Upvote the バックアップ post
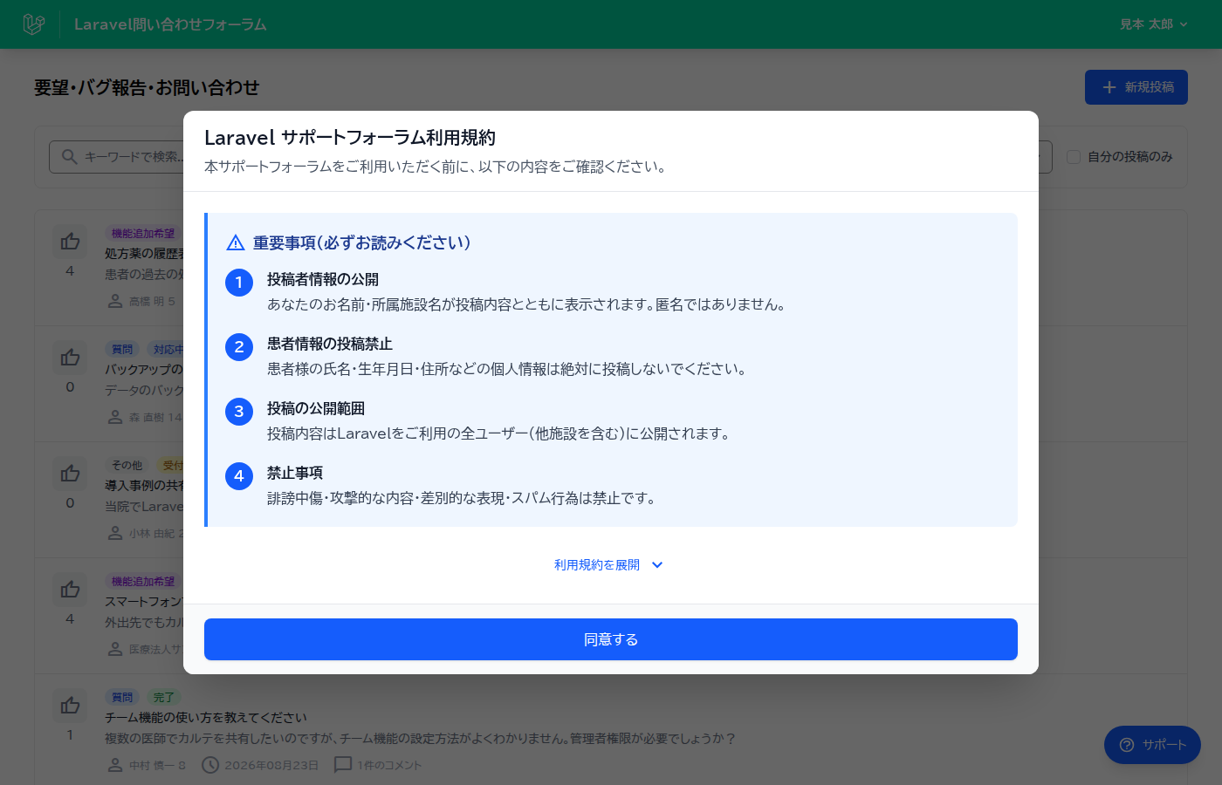This screenshot has width=1222, height=785. (70, 358)
